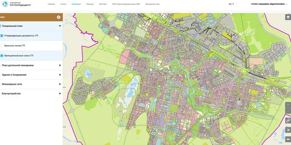Click the search icon in layers header
This screenshot has height=145, width=291.
pyautogui.click(x=58, y=17)
